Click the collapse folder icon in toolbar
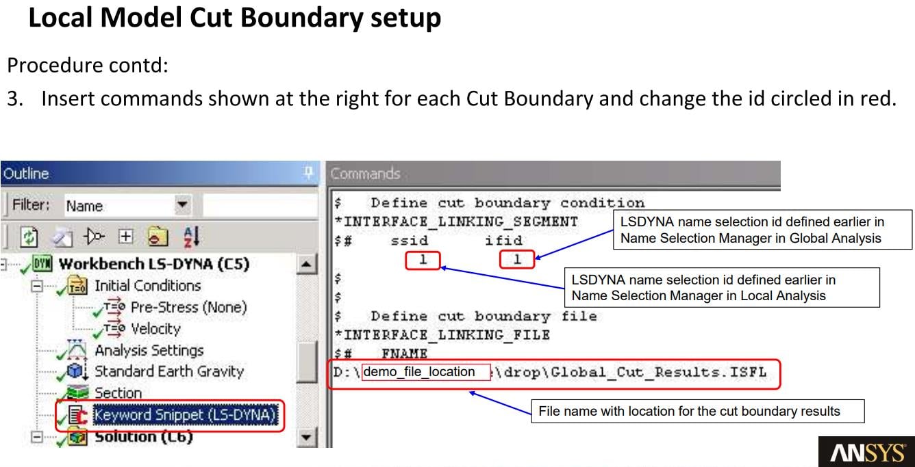 pyautogui.click(x=158, y=237)
